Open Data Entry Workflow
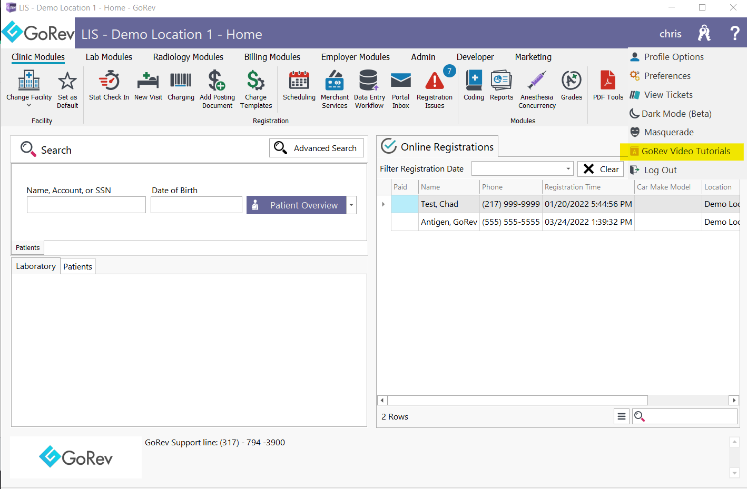 (369, 89)
